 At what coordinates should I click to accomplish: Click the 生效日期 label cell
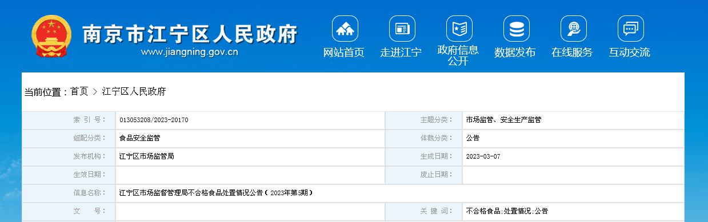pyautogui.click(x=69, y=175)
